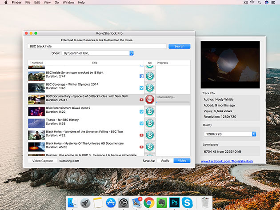Select Titanic for BBC History thumbnail
The height and width of the screenshot is (210, 280).
(36, 123)
